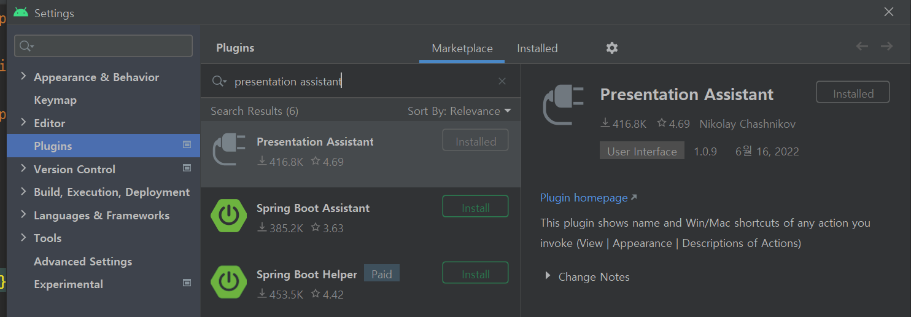Install the Spring Boot Helper plugin
The image size is (911, 317).
pos(475,273)
